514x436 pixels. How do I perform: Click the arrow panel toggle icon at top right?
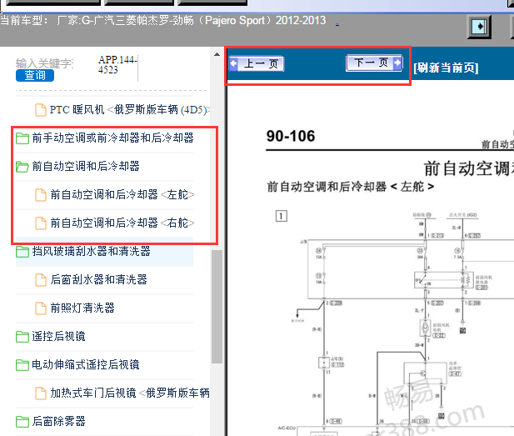(x=479, y=27)
